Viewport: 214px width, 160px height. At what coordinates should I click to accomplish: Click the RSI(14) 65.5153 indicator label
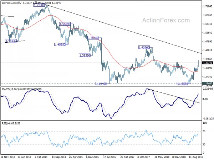tap(11, 123)
